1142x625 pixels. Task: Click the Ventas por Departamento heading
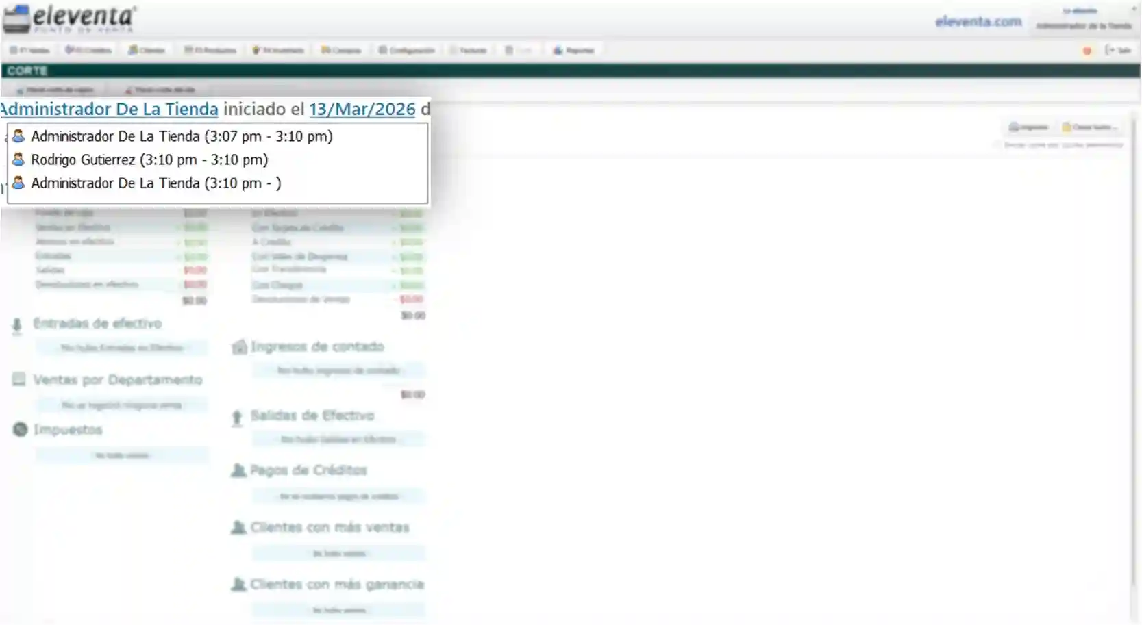point(118,379)
